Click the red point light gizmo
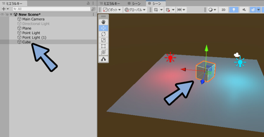 tap(170, 58)
